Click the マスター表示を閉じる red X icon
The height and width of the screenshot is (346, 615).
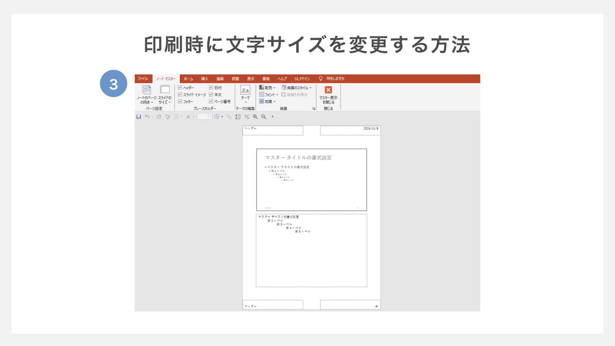coord(328,90)
